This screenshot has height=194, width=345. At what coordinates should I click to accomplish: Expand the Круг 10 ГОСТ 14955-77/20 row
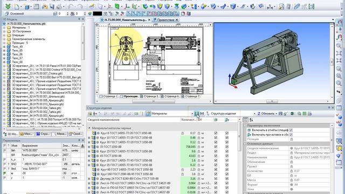pos(89,138)
